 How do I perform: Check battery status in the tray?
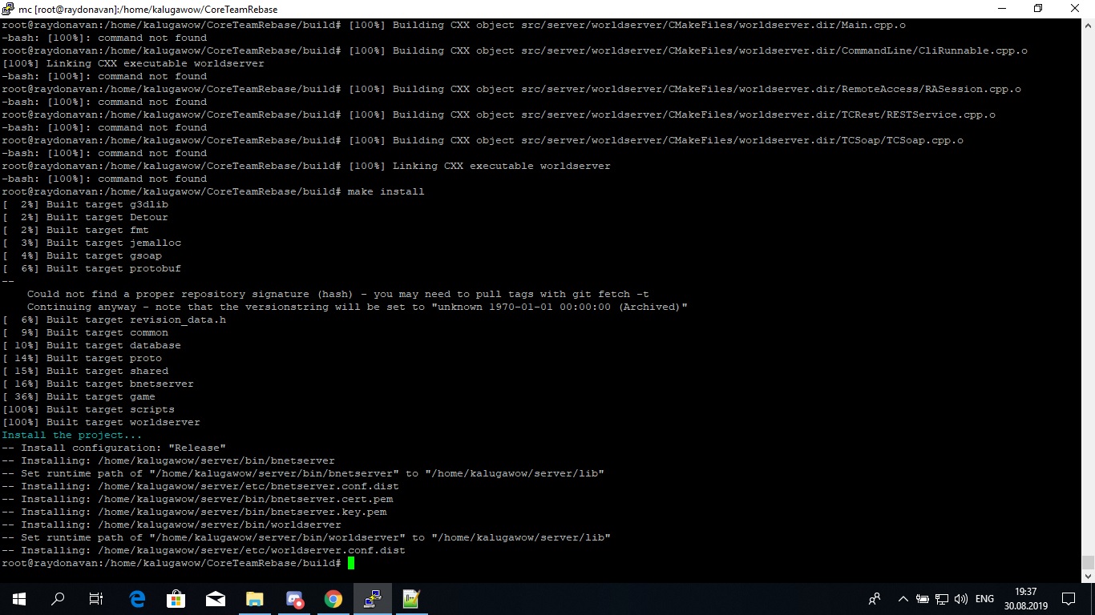click(x=923, y=598)
